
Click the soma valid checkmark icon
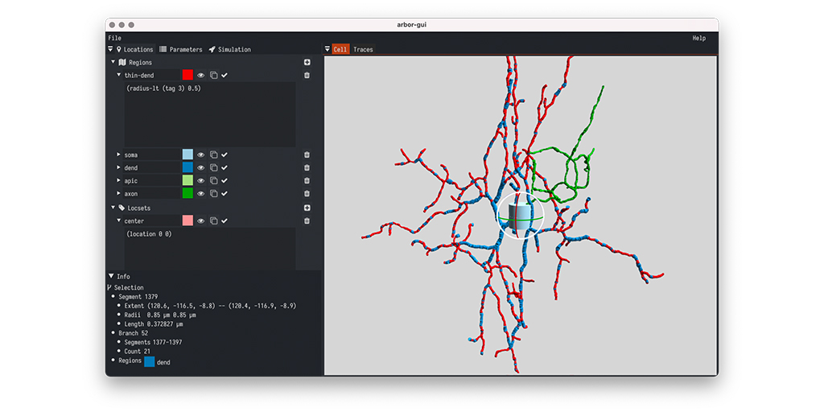tap(225, 154)
